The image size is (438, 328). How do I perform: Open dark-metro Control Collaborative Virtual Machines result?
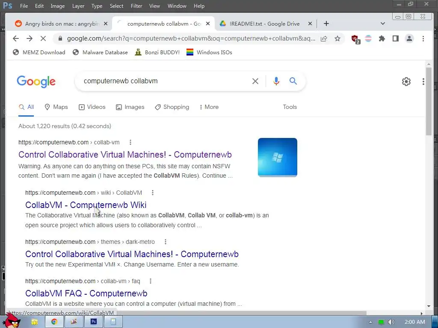tap(132, 254)
